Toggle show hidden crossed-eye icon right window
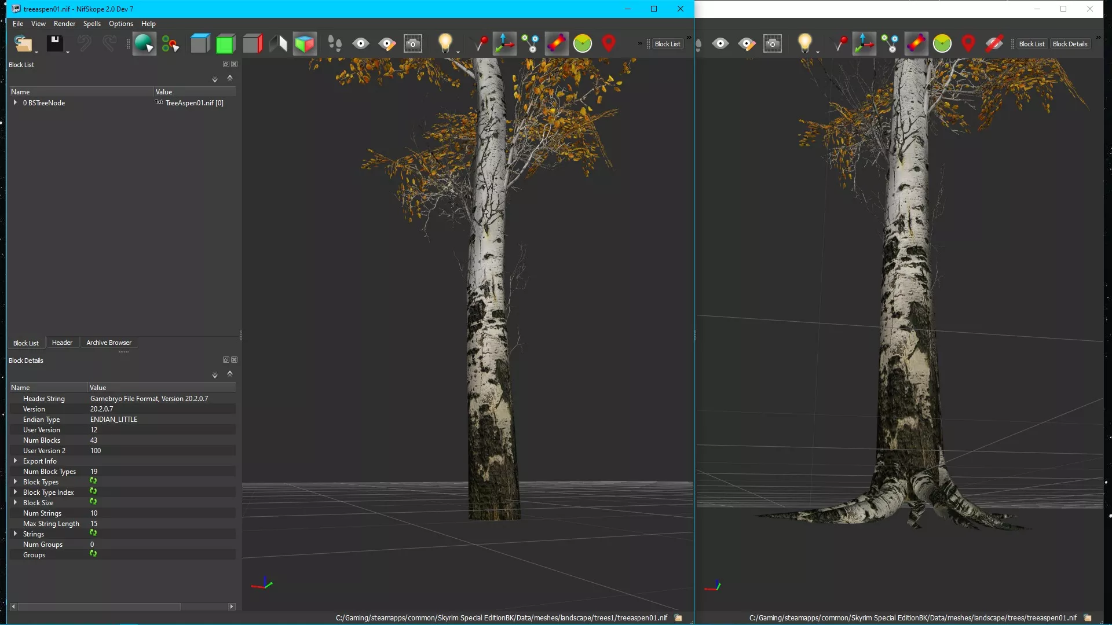The width and height of the screenshot is (1112, 625). [994, 43]
